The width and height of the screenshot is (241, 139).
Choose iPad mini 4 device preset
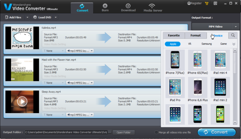point(220,62)
